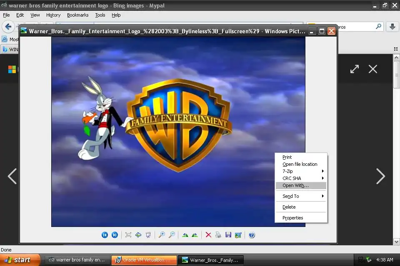The image size is (400, 266).
Task: Click the Actual Size toolbar icon
Action: click(x=138, y=235)
